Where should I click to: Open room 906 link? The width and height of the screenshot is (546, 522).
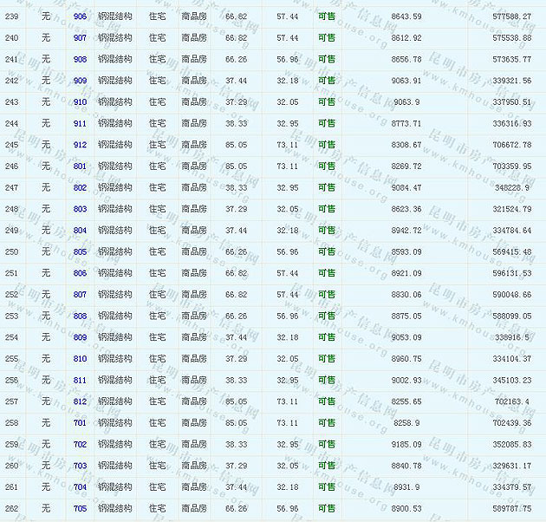80,16
